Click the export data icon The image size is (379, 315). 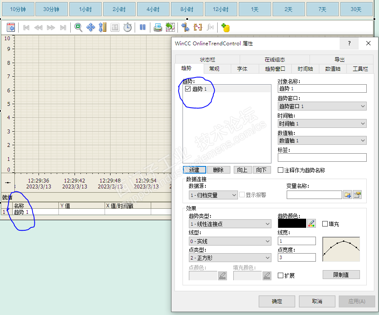(170, 28)
